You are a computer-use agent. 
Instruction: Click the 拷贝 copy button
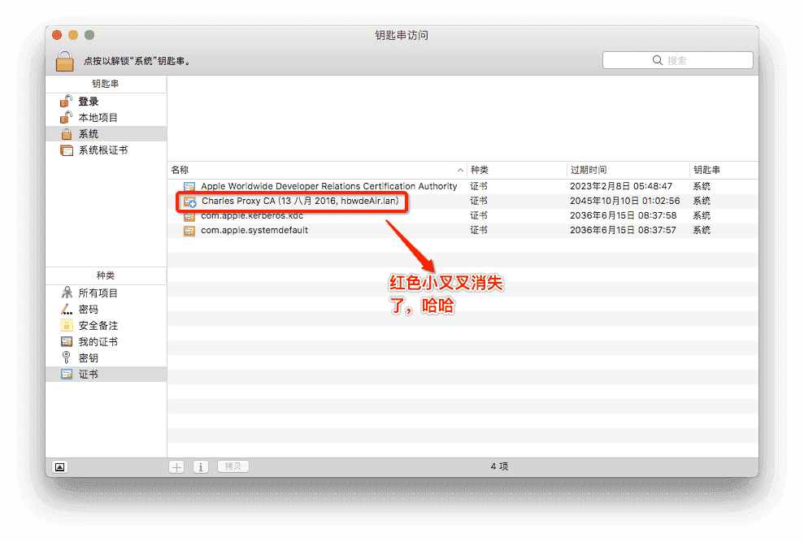(233, 466)
